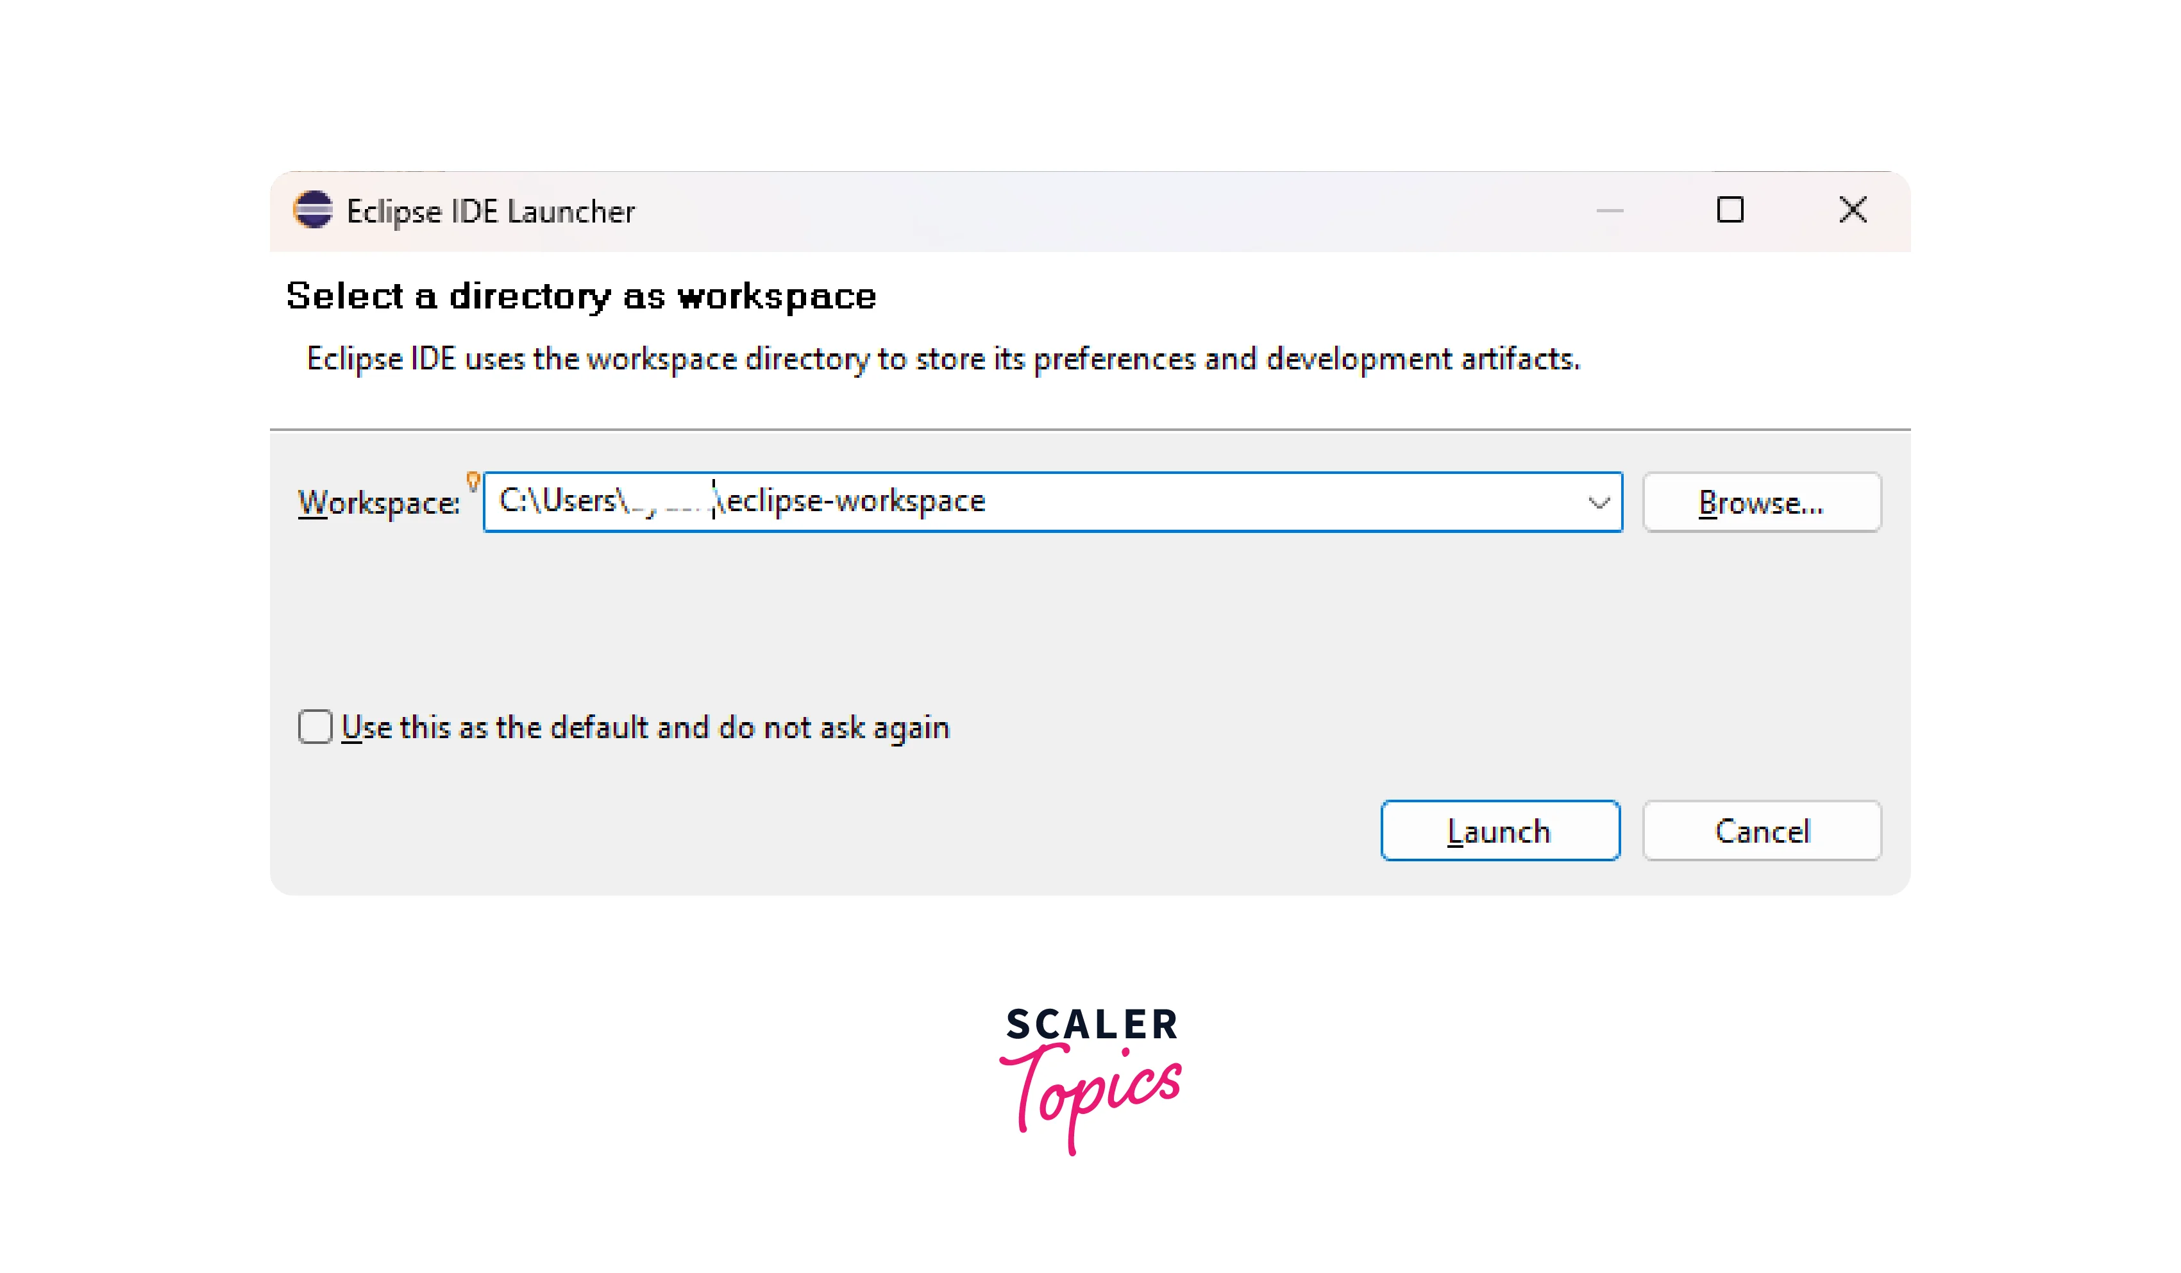Open the Browse... folder chooser

(1761, 502)
